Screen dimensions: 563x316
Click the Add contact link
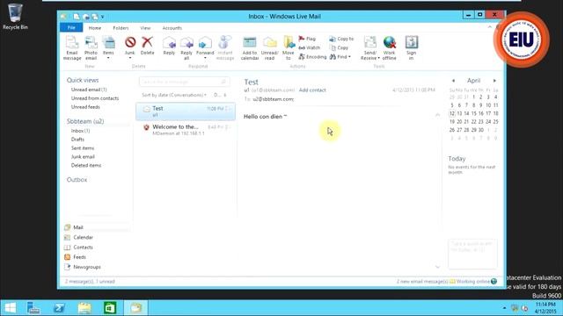pos(312,90)
